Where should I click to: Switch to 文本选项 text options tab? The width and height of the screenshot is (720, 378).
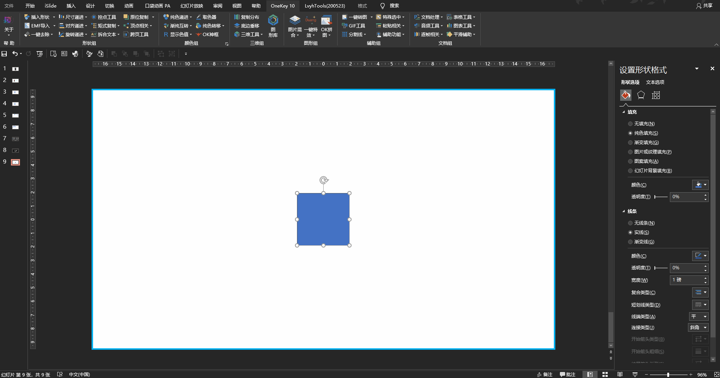(x=655, y=82)
